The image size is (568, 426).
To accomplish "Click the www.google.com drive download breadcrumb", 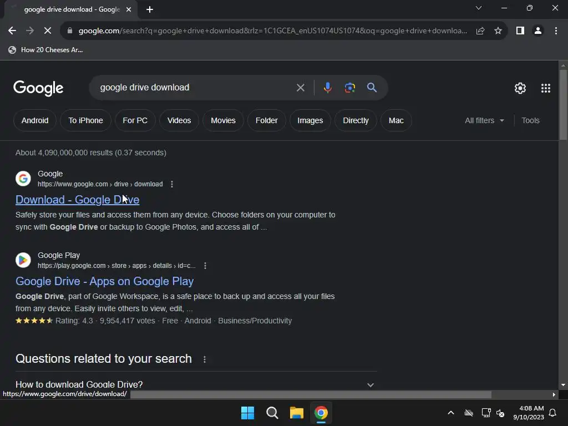I will point(100,184).
